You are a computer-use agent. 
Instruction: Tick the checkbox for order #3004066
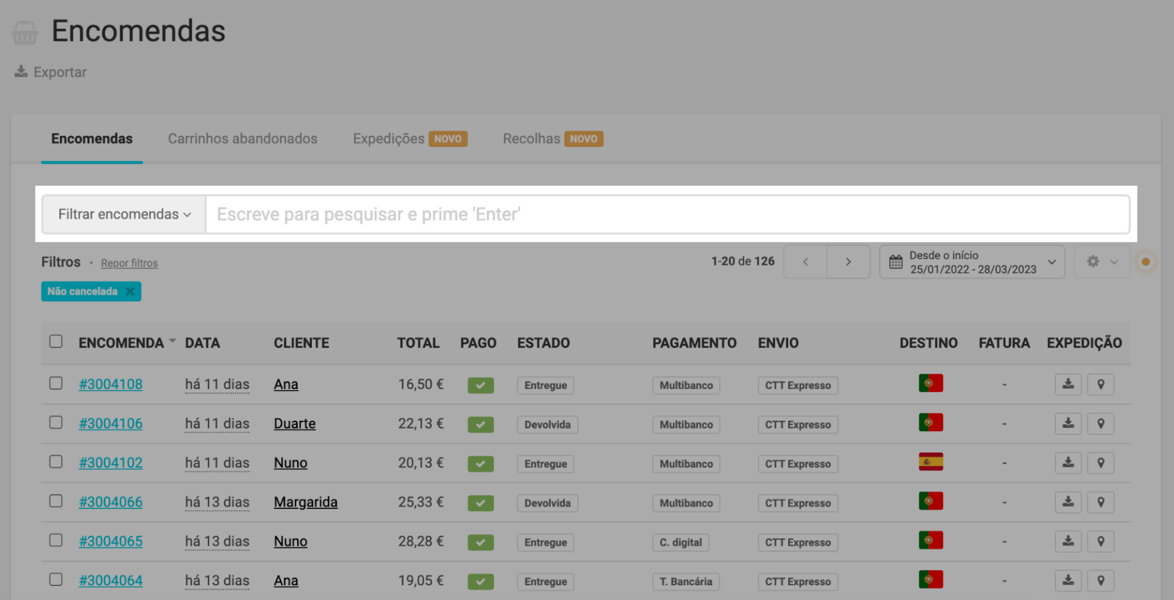tap(56, 502)
